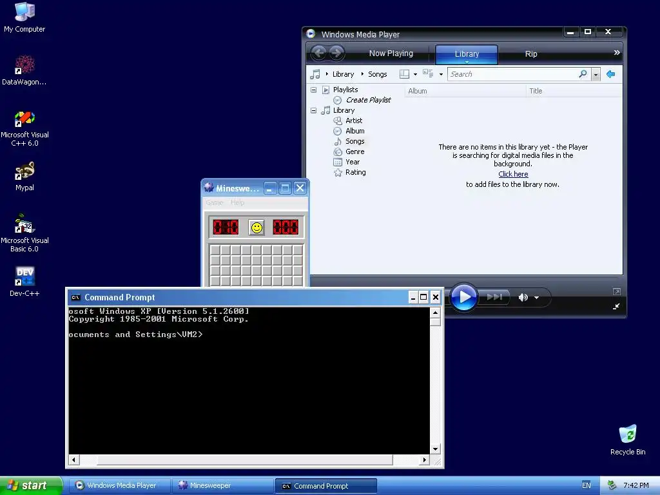This screenshot has width=660, height=495.
Task: Open the volume dropdown arrow
Action: coord(537,298)
